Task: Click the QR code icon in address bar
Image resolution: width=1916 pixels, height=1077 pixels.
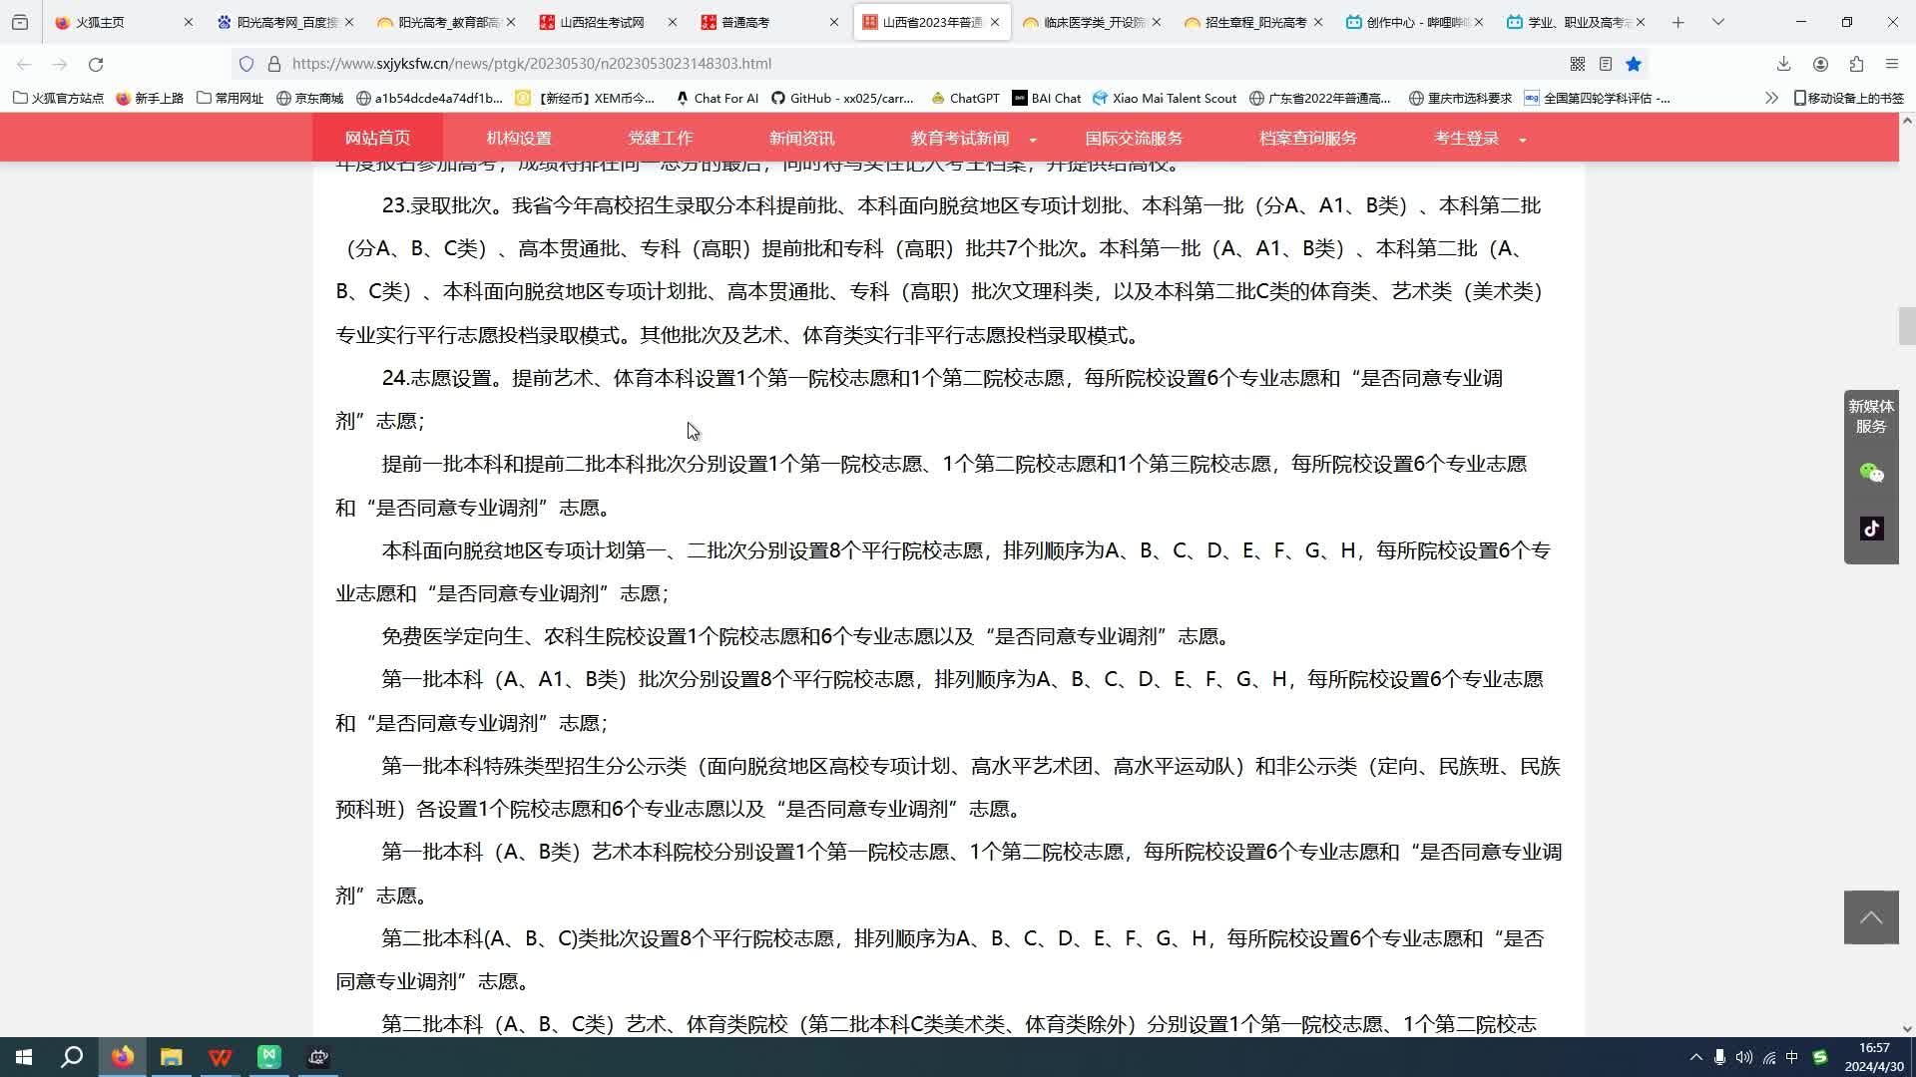Action: (1578, 64)
